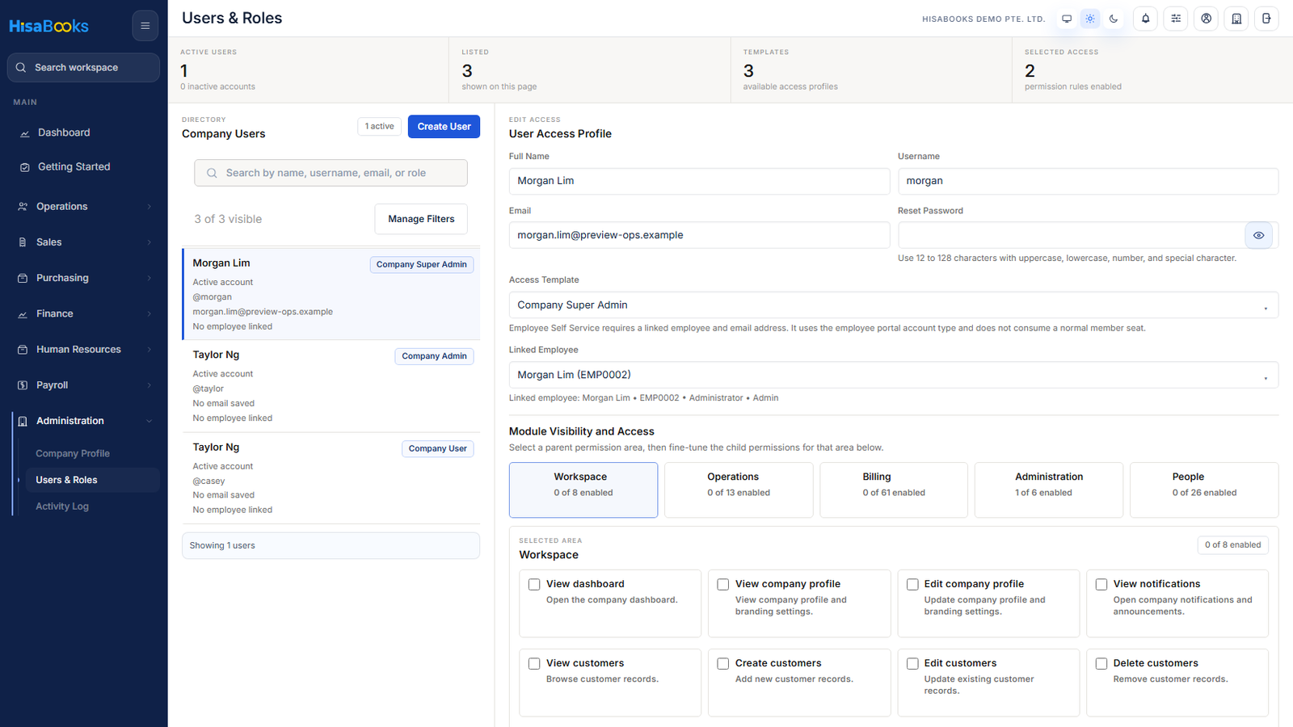Click the HisaBooks logo
This screenshot has width=1293, height=727.
click(48, 26)
